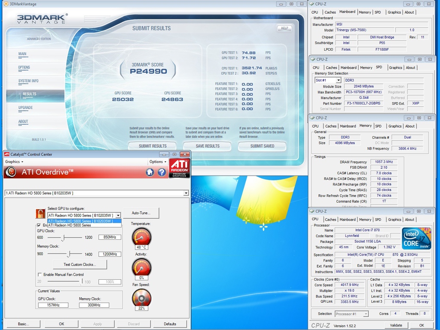The image size is (440, 330).
Task: Click the GPU temperature gauge
Action: click(x=141, y=237)
